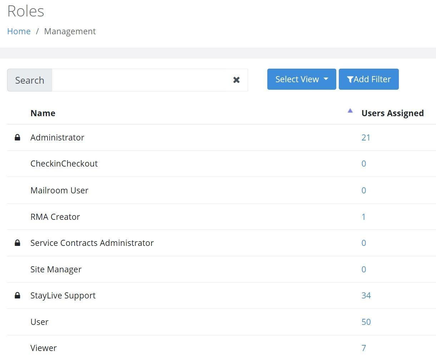Click user count for Service Contracts Administrator
The width and height of the screenshot is (436, 361).
(364, 243)
